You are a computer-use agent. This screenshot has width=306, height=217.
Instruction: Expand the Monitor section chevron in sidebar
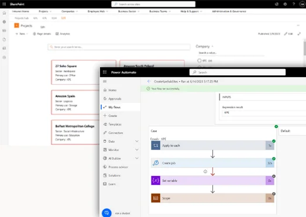click(137, 150)
